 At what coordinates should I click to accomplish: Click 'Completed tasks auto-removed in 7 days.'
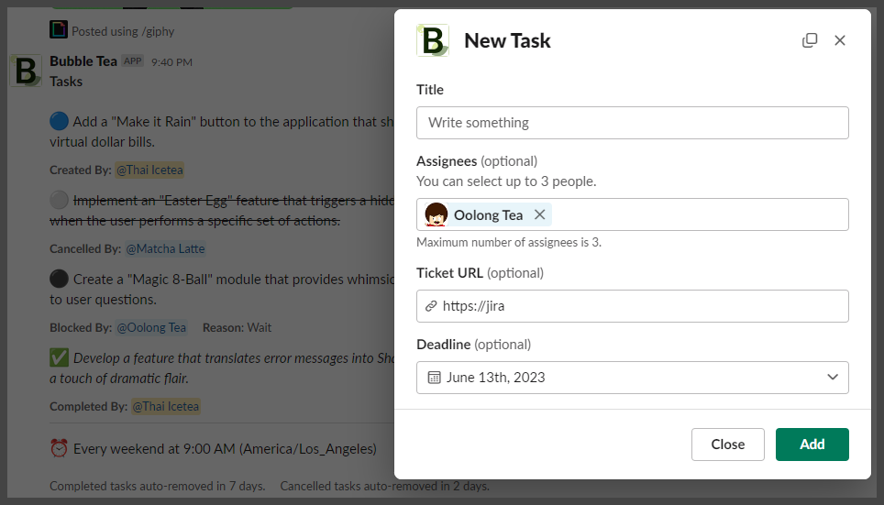click(158, 486)
